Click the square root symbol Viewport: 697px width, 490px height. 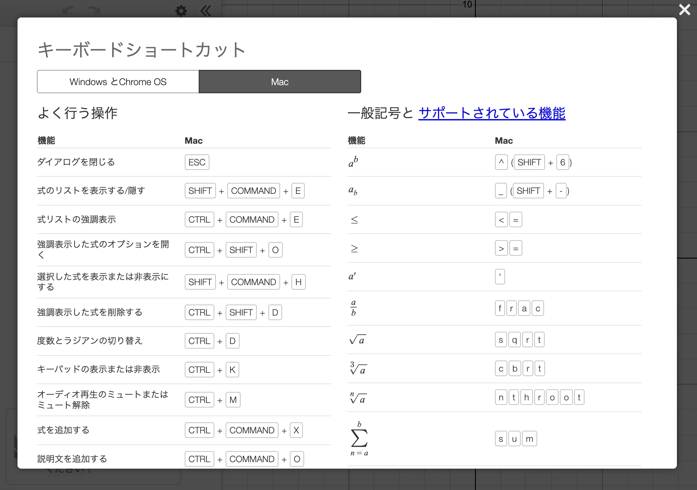point(357,340)
